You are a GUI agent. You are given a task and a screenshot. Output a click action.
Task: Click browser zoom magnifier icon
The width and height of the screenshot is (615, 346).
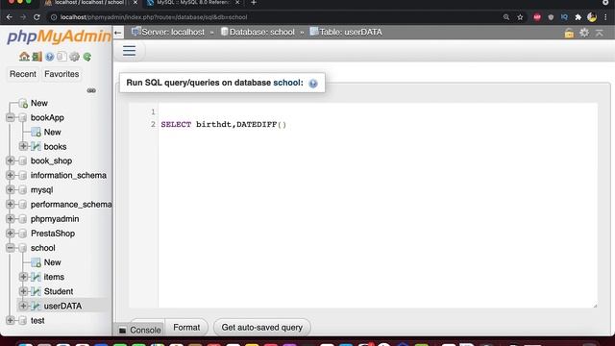(x=506, y=17)
